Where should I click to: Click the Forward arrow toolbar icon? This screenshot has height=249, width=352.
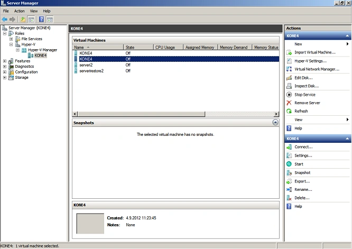[12, 20]
